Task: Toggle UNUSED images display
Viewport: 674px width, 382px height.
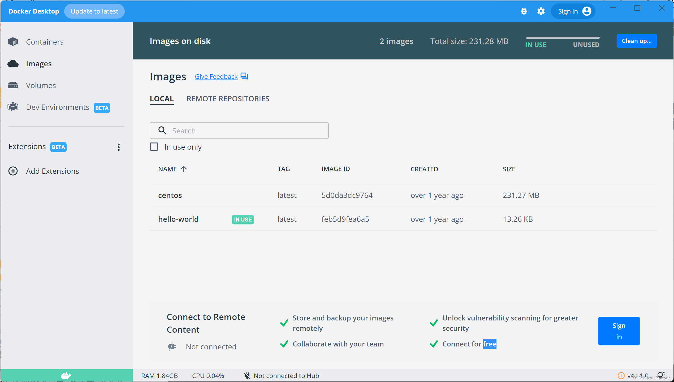Action: 586,44
